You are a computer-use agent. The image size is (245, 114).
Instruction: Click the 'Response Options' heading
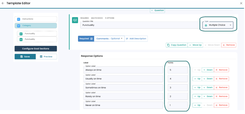(92, 56)
